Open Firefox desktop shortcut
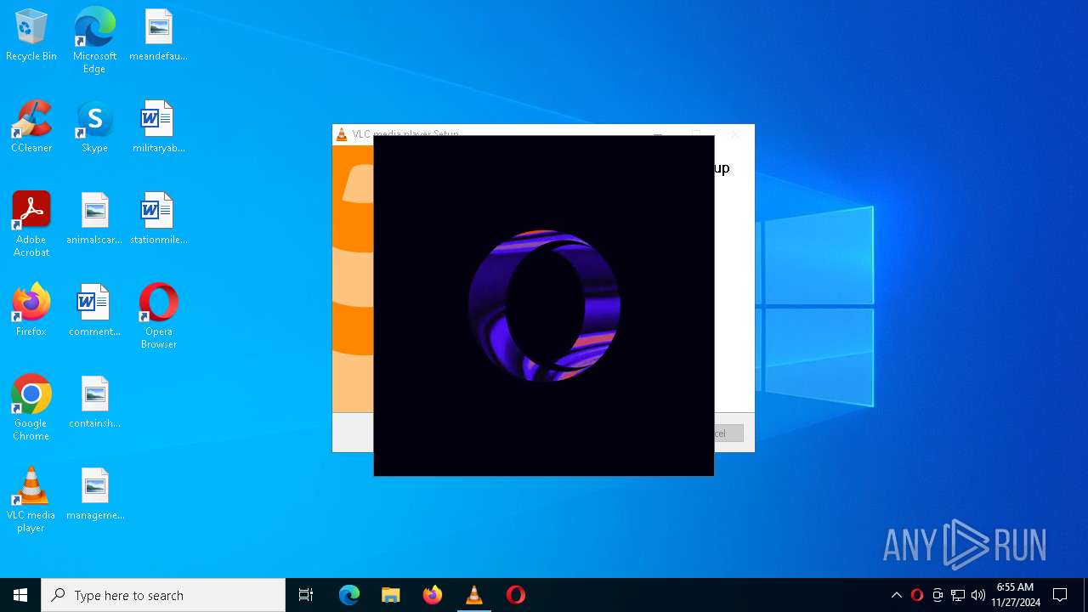The width and height of the screenshot is (1088, 612). pos(31,311)
